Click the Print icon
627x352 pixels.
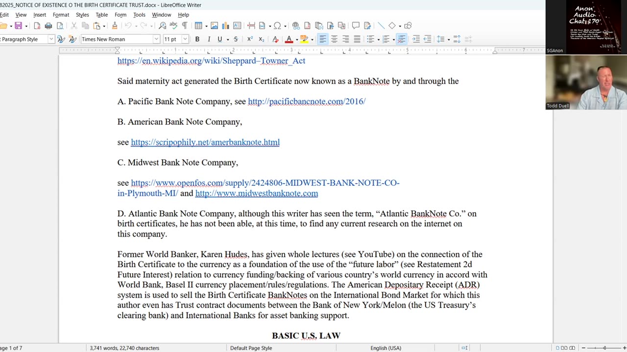click(48, 26)
